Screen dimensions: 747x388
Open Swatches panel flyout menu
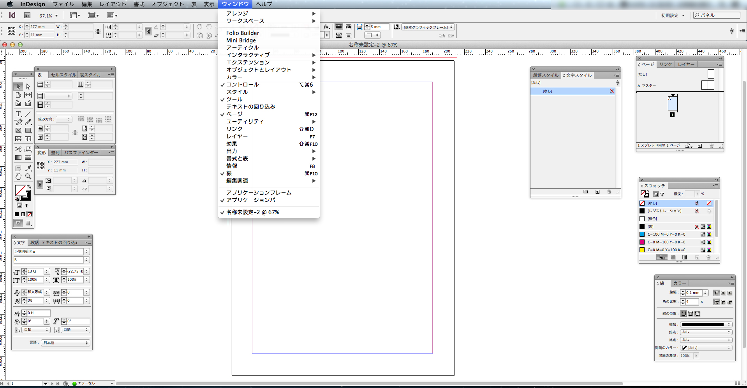pos(715,186)
